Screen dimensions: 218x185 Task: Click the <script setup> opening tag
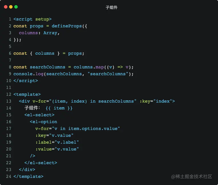point(33,19)
